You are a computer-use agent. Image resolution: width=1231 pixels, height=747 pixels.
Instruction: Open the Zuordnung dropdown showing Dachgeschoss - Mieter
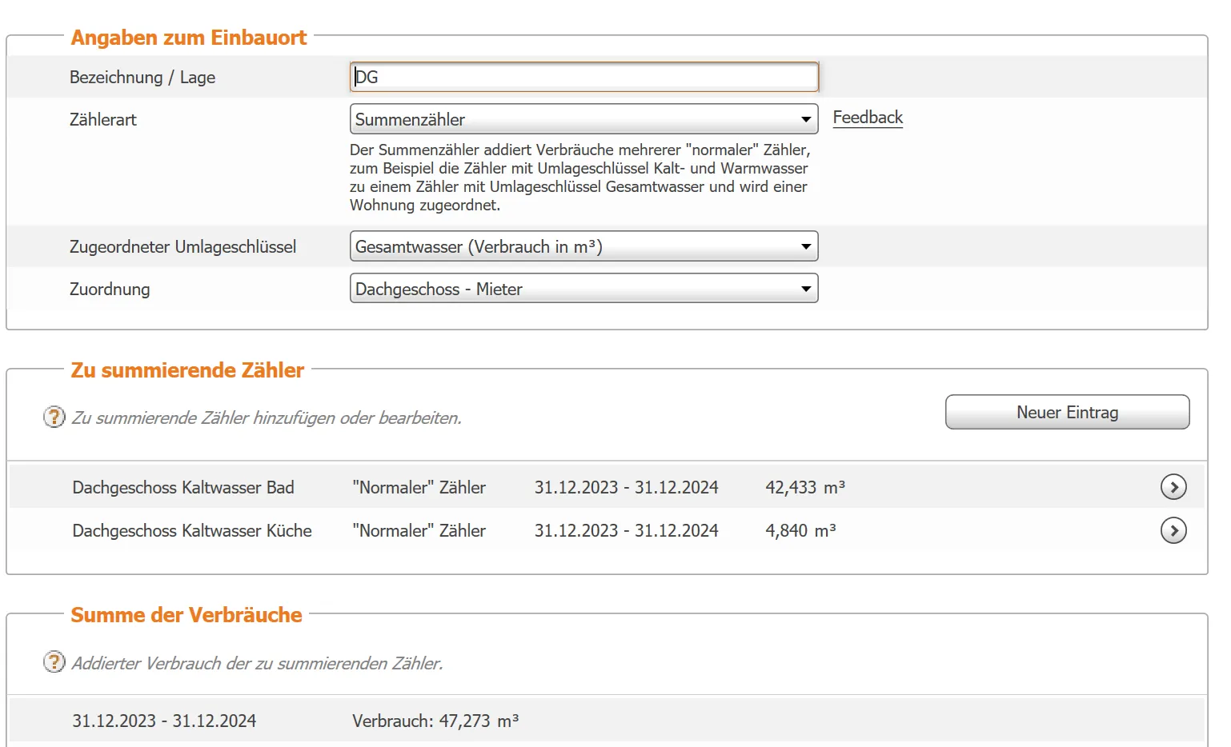click(583, 289)
